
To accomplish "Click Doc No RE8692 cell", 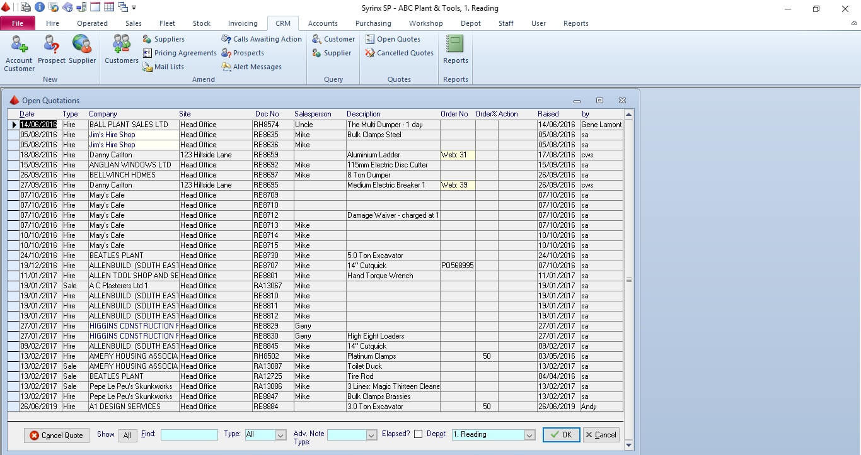I will (x=272, y=165).
